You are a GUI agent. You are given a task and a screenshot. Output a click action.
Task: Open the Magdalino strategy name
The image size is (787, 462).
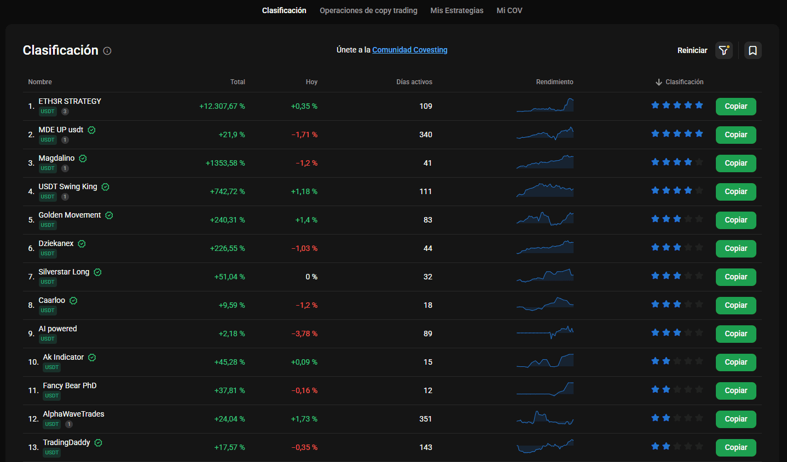[56, 158]
